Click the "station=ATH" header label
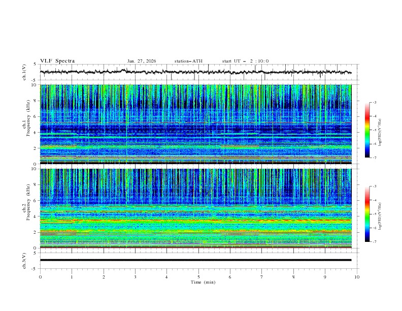 point(188,61)
